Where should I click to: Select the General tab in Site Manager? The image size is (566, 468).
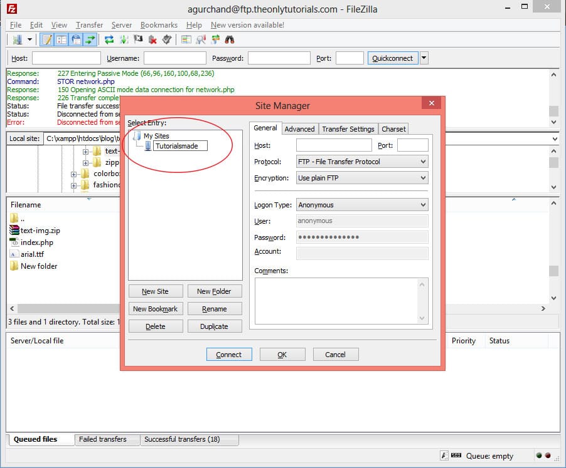click(265, 128)
